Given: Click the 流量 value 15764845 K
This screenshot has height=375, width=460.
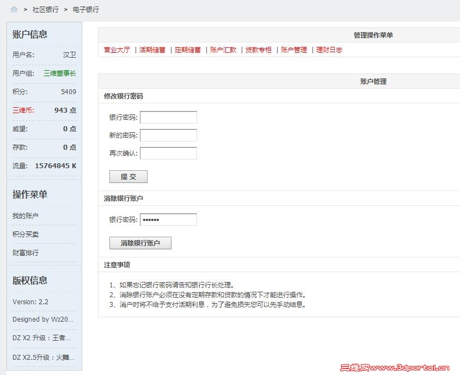Looking at the screenshot, I should [56, 165].
